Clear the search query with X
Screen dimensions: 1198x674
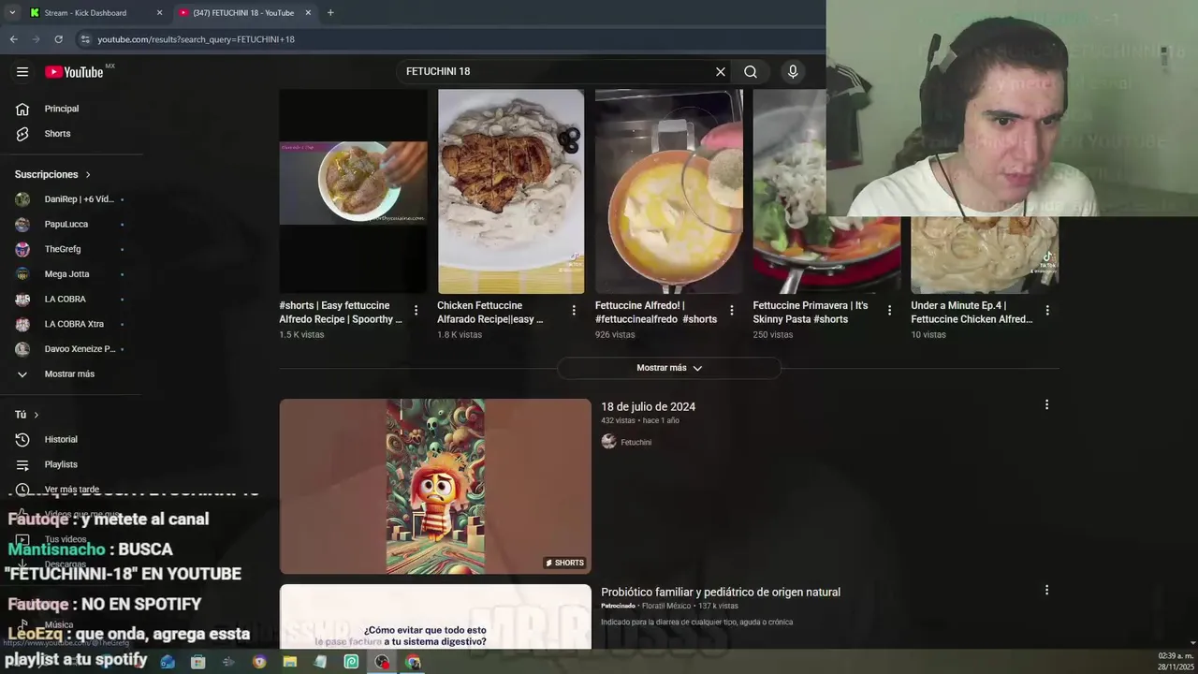point(721,72)
